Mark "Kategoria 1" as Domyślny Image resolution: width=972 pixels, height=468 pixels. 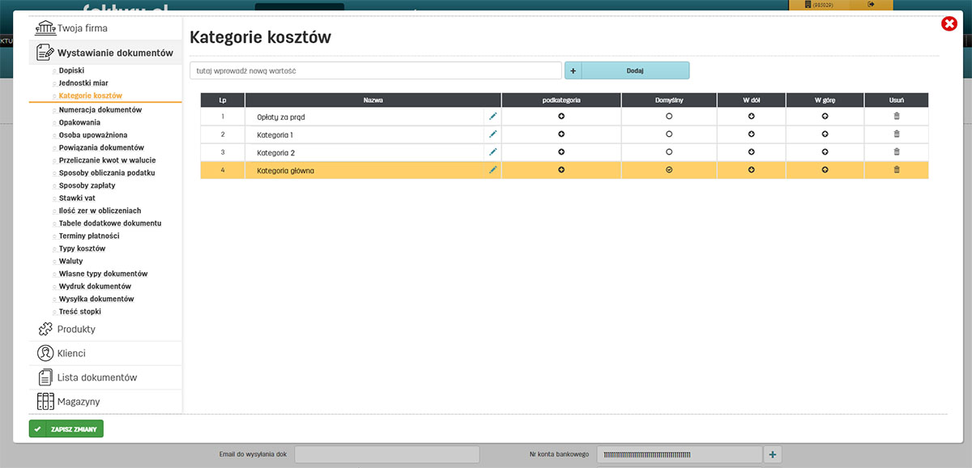[x=668, y=134]
